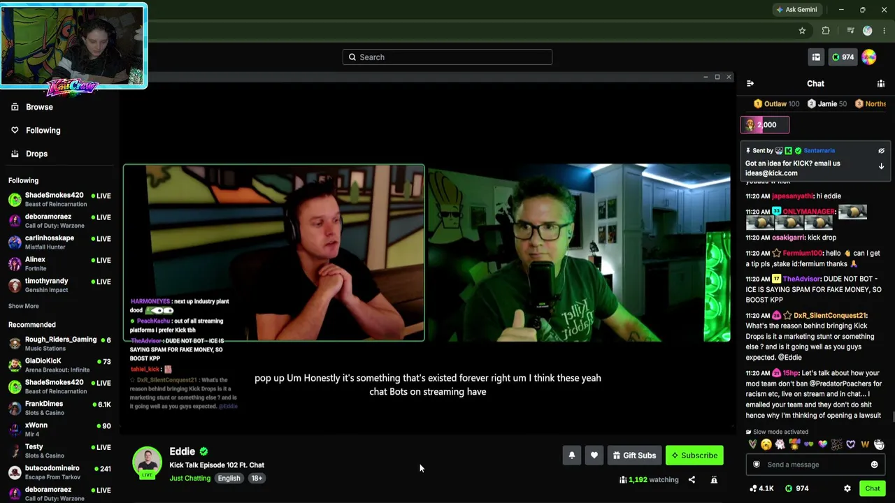Expand the pinned message with the down arrow
This screenshot has width=895, height=503.
881,166
